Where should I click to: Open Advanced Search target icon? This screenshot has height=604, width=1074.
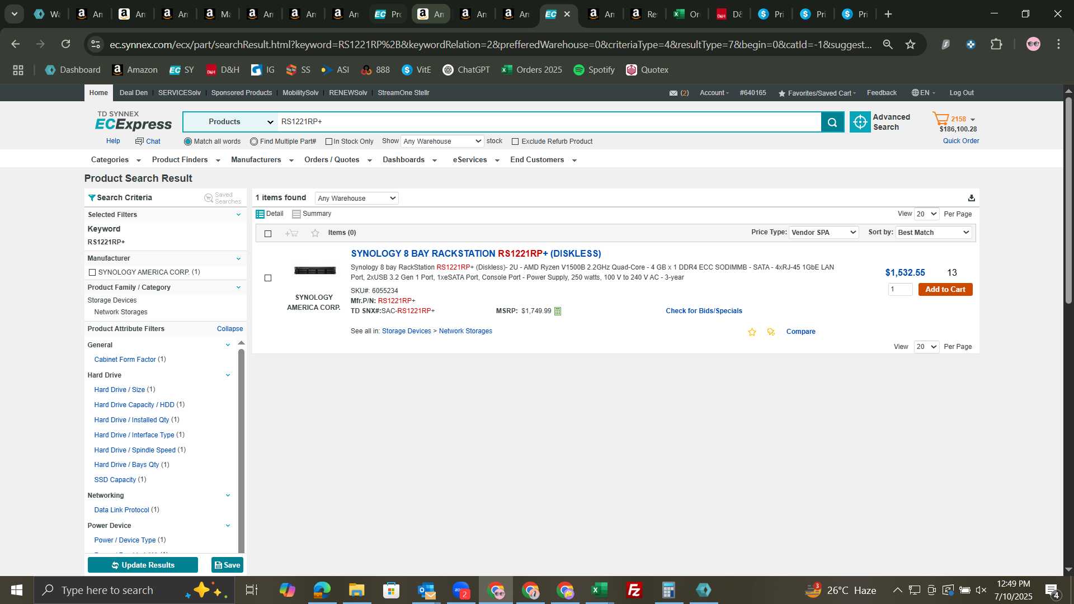tap(860, 122)
